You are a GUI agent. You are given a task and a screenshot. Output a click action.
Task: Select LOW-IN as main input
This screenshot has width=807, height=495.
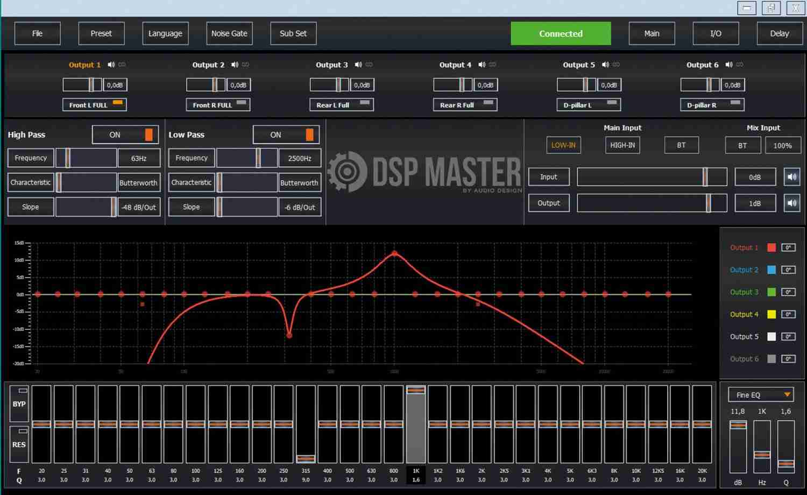[x=563, y=145]
